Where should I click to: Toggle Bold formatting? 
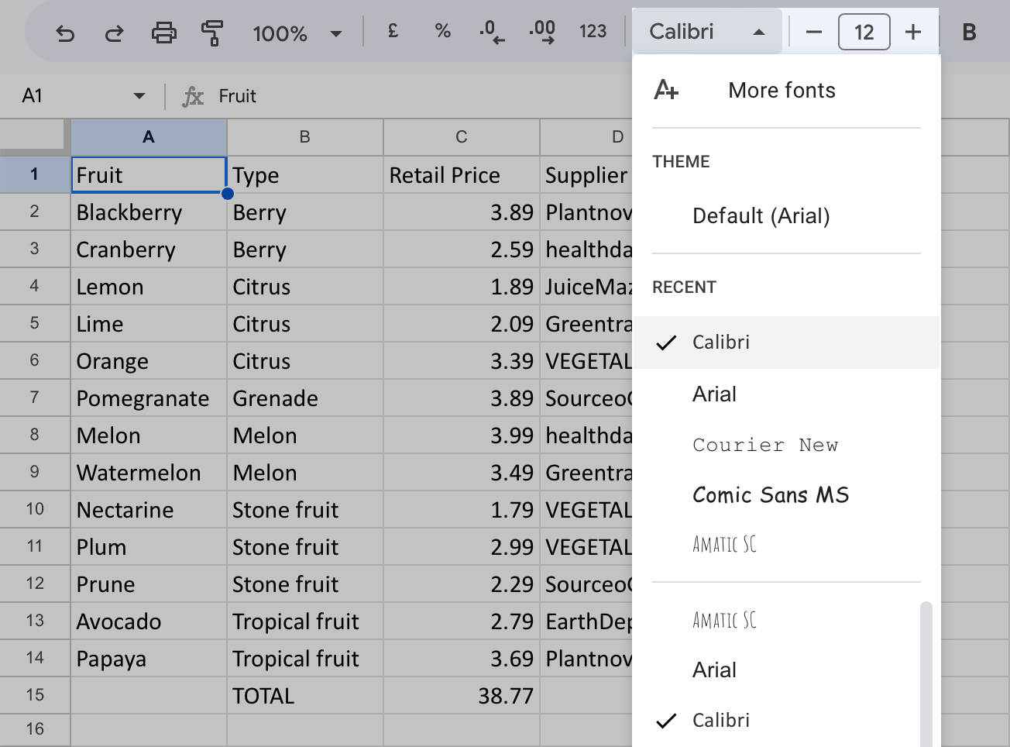[x=969, y=32]
